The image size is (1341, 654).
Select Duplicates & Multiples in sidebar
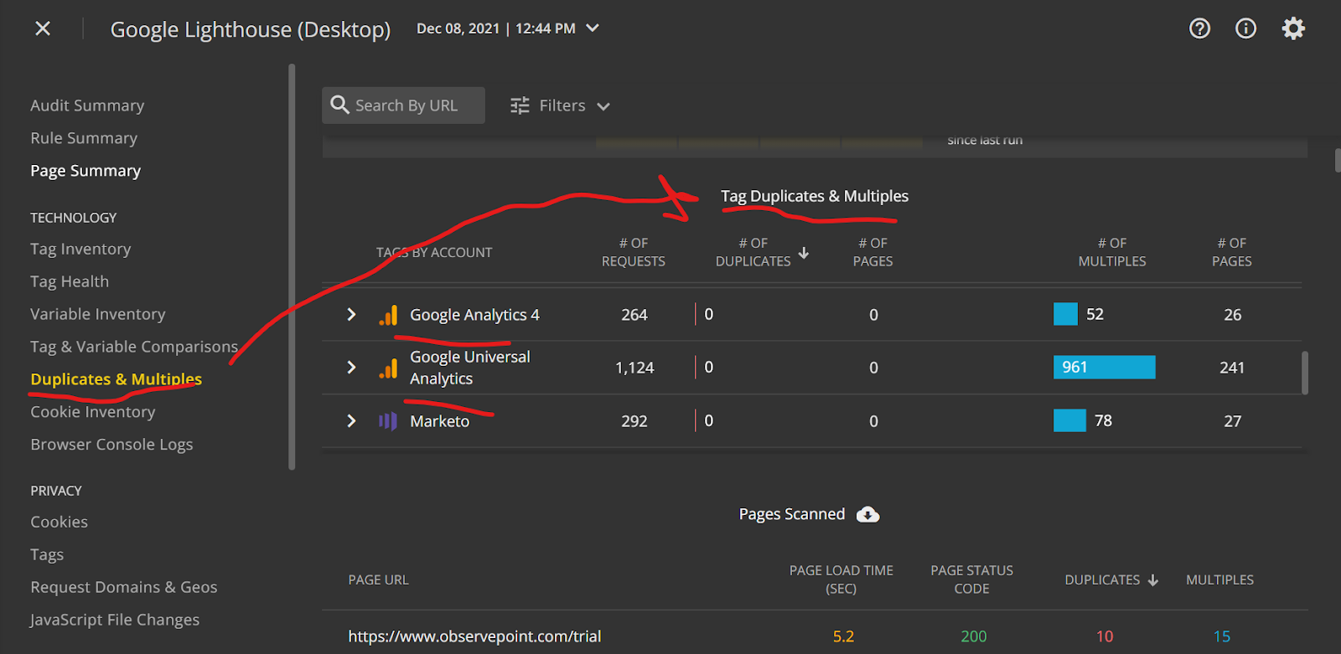point(116,379)
